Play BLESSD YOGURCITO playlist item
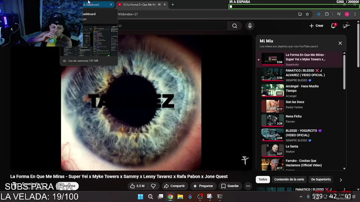The image size is (360, 202). pos(299,135)
